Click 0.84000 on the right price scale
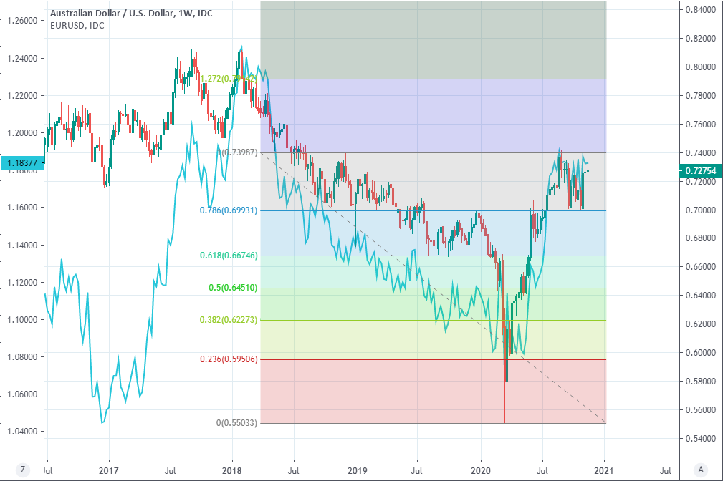This screenshot has height=481, width=723. click(x=700, y=10)
